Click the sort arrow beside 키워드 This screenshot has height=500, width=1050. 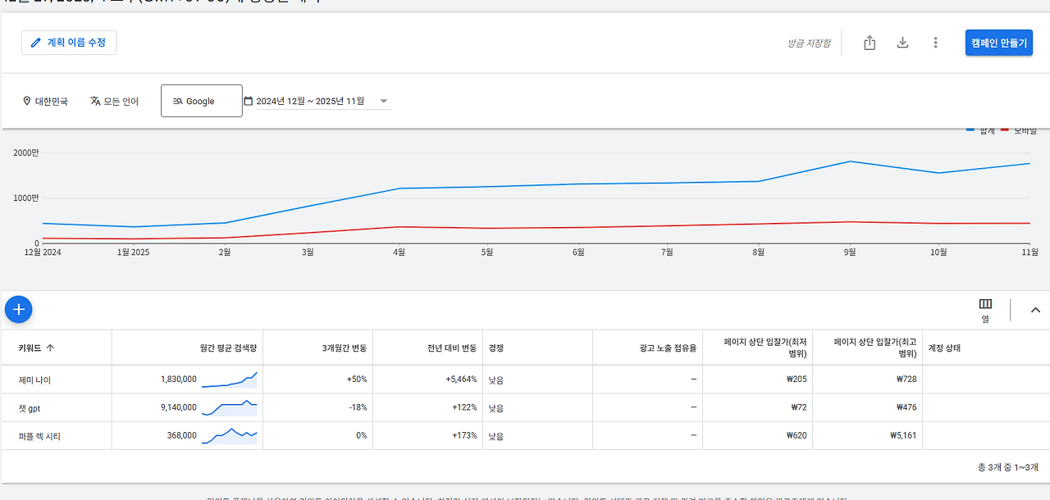tap(50, 348)
